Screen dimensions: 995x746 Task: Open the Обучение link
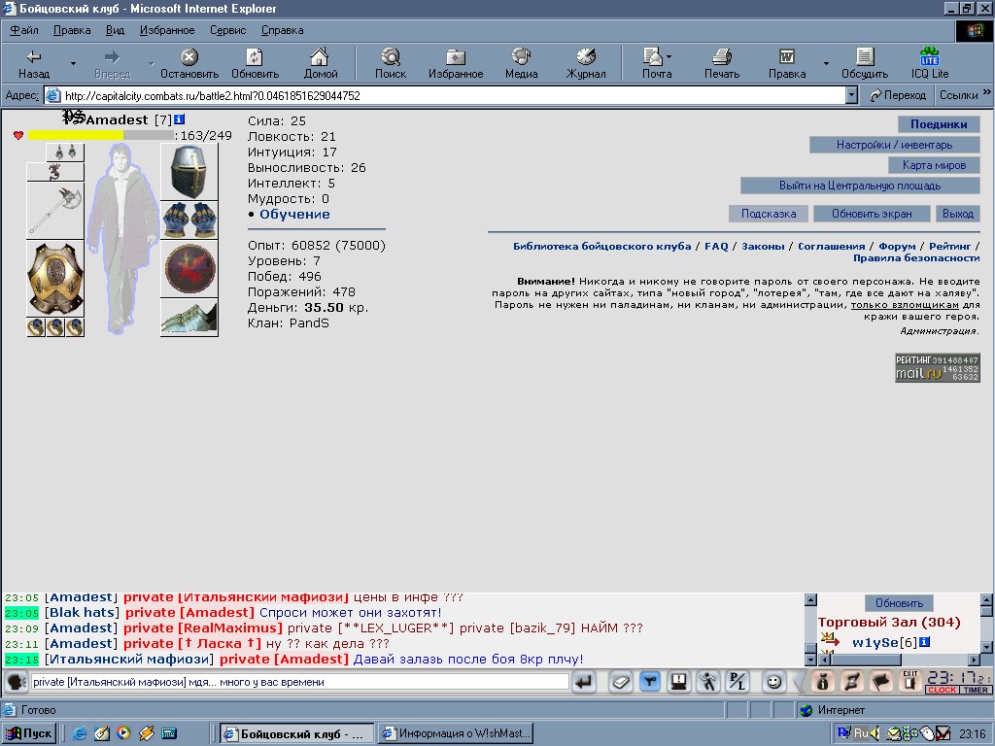point(294,215)
